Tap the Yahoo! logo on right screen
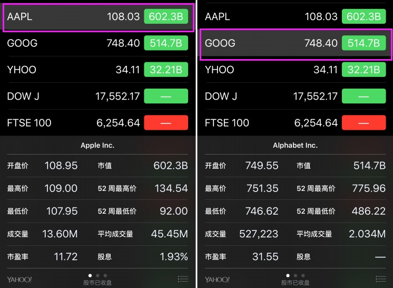 [x=217, y=280]
